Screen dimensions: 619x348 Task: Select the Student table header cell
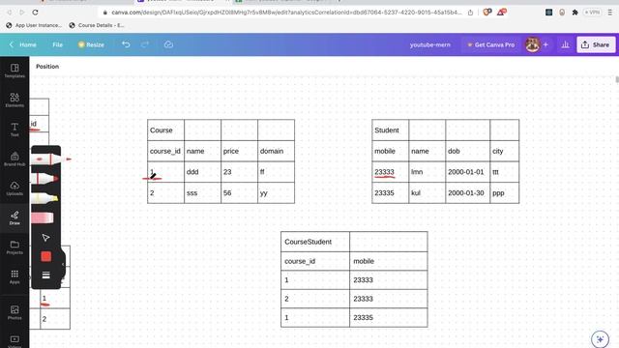[x=391, y=130]
